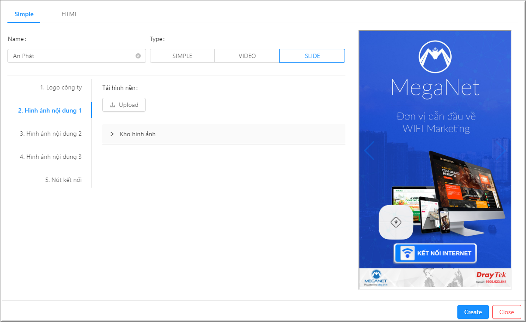Click the 'Tải hình nền:' label
This screenshot has height=322, width=526.
click(120, 88)
